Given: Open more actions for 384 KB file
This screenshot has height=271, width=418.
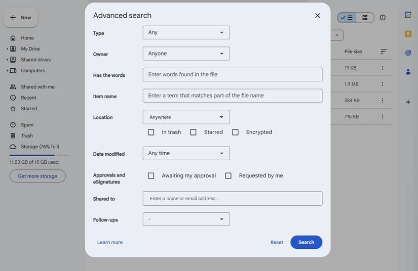Looking at the screenshot, I should coord(383,101).
